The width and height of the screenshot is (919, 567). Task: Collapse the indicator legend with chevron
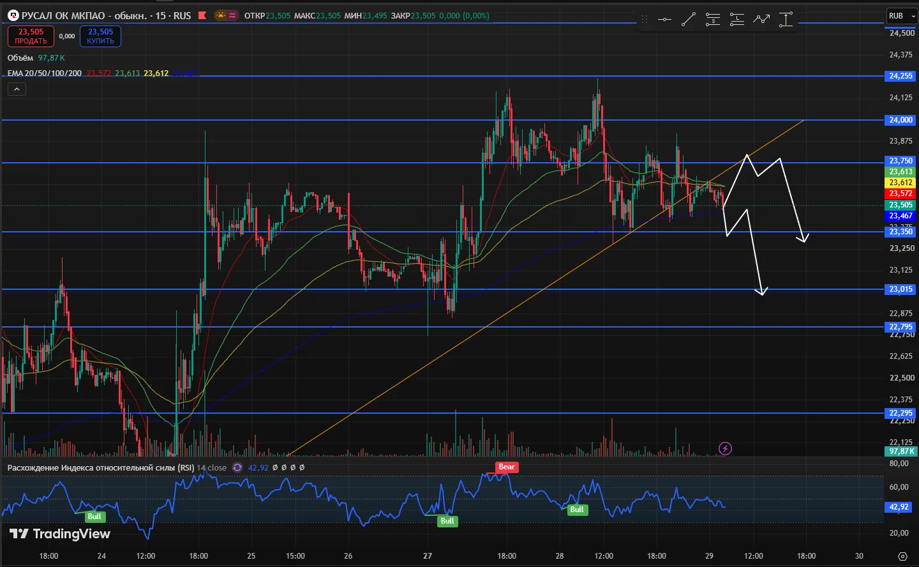click(x=17, y=89)
